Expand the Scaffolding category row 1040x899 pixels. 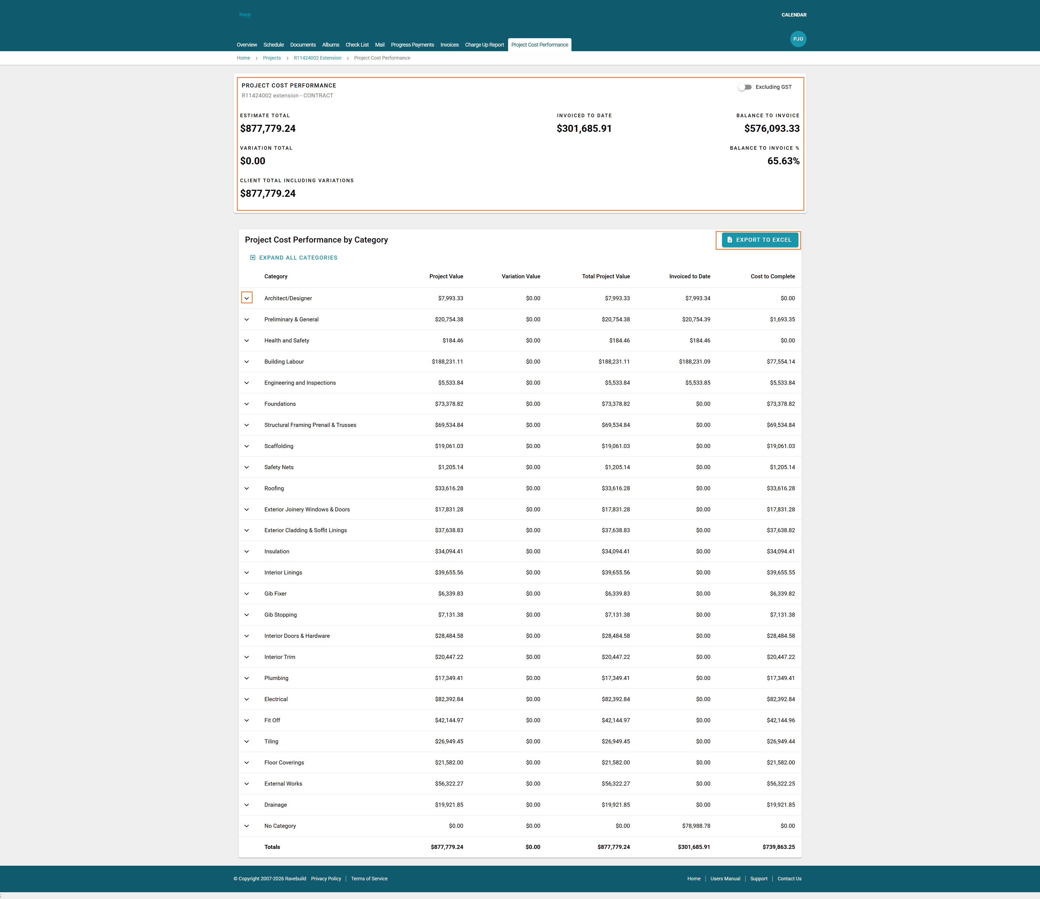246,446
